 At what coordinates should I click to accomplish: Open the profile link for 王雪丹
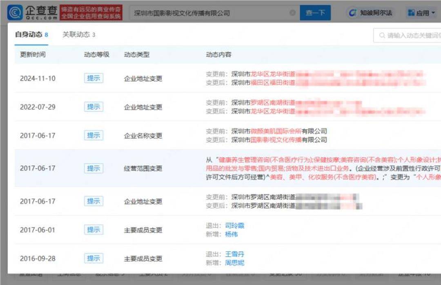pos(234,254)
